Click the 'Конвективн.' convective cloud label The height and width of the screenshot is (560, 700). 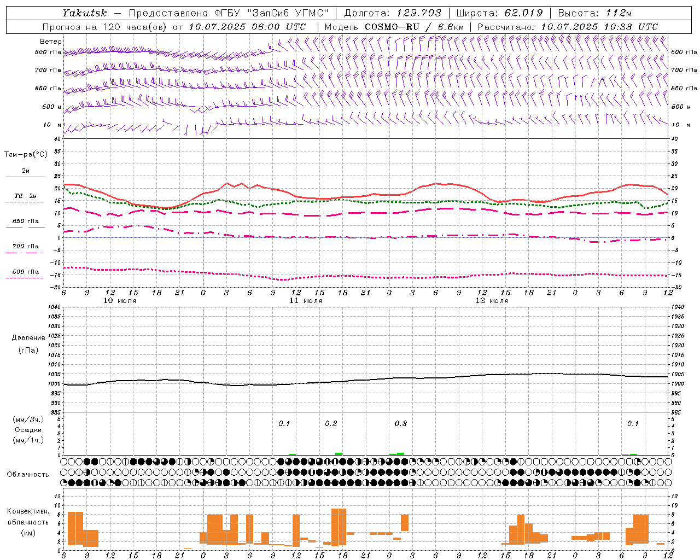[x=28, y=511]
